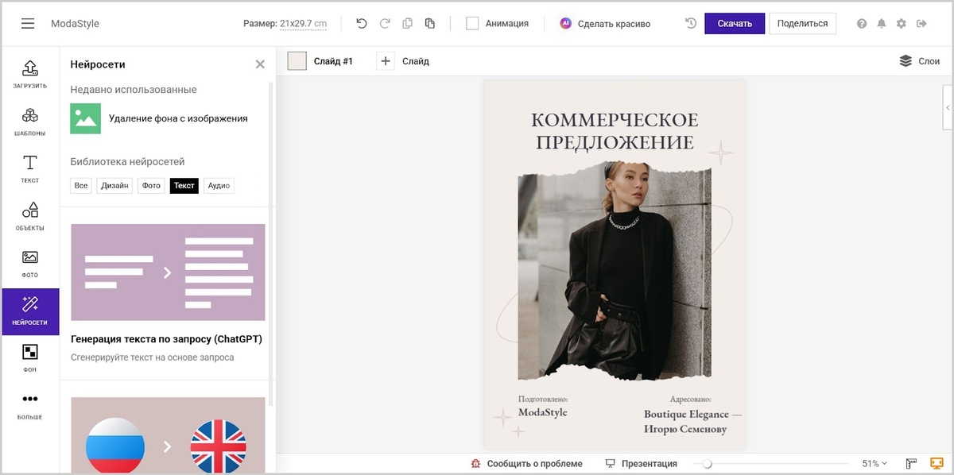Click the rulers icon in bottom bar
The width and height of the screenshot is (954, 475).
click(912, 463)
